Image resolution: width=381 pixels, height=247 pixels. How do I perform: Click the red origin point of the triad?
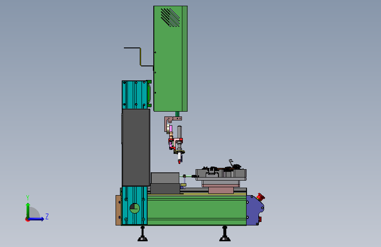pyautogui.click(x=27, y=219)
